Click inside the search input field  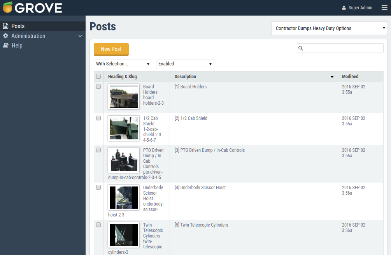[x=342, y=48]
